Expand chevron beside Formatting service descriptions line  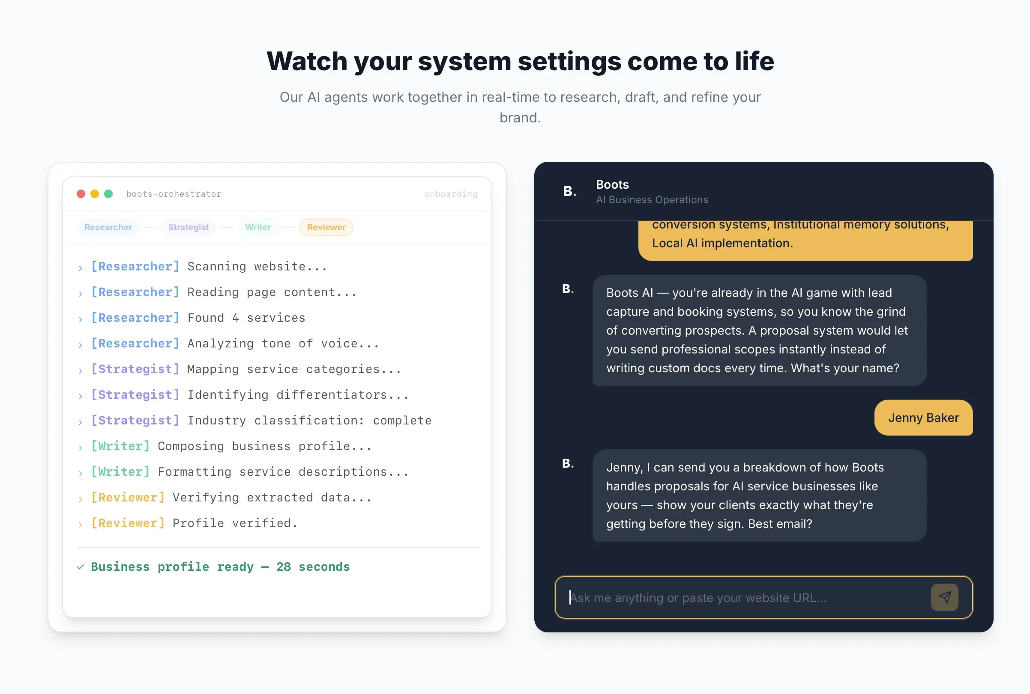tap(80, 473)
